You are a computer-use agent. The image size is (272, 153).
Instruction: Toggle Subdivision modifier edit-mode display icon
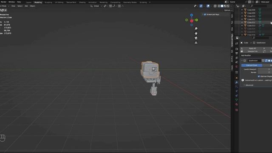(266, 60)
